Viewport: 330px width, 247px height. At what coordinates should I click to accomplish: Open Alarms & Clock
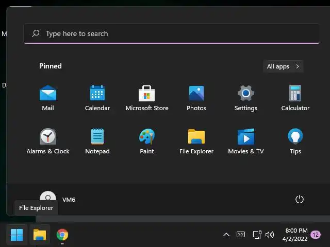point(48,141)
